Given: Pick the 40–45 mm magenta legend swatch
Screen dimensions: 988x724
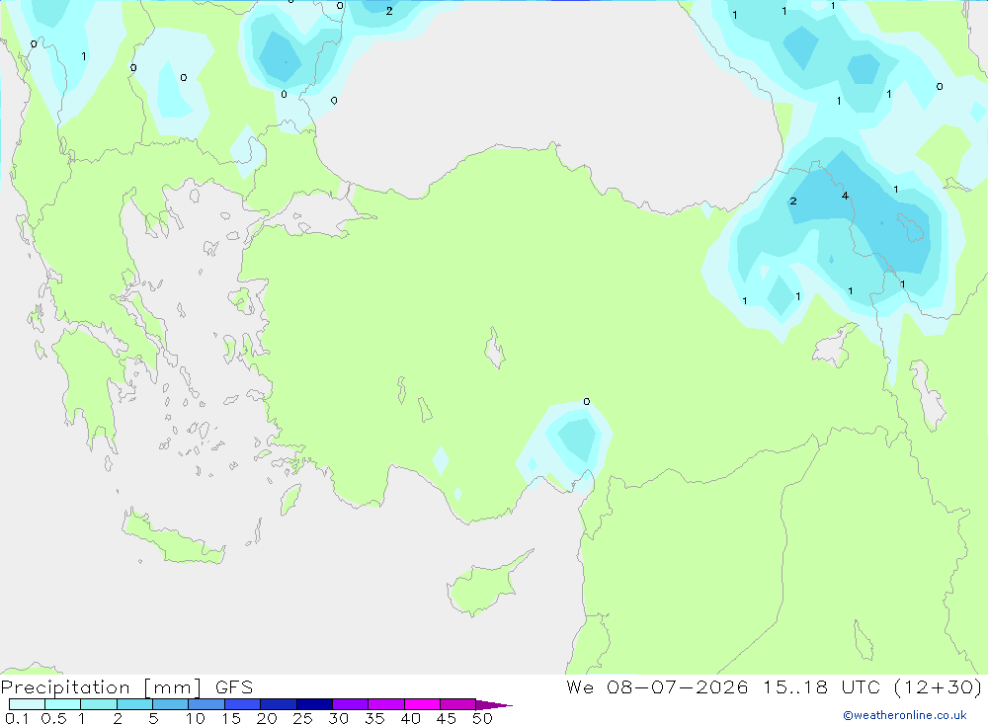Looking at the screenshot, I should click(x=422, y=704).
